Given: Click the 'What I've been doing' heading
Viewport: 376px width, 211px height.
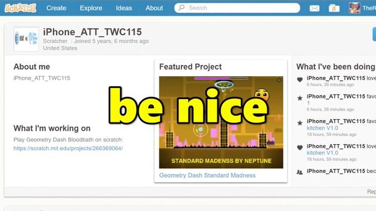Looking at the screenshot, I should [x=335, y=67].
